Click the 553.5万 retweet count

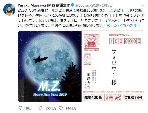coord(51,108)
